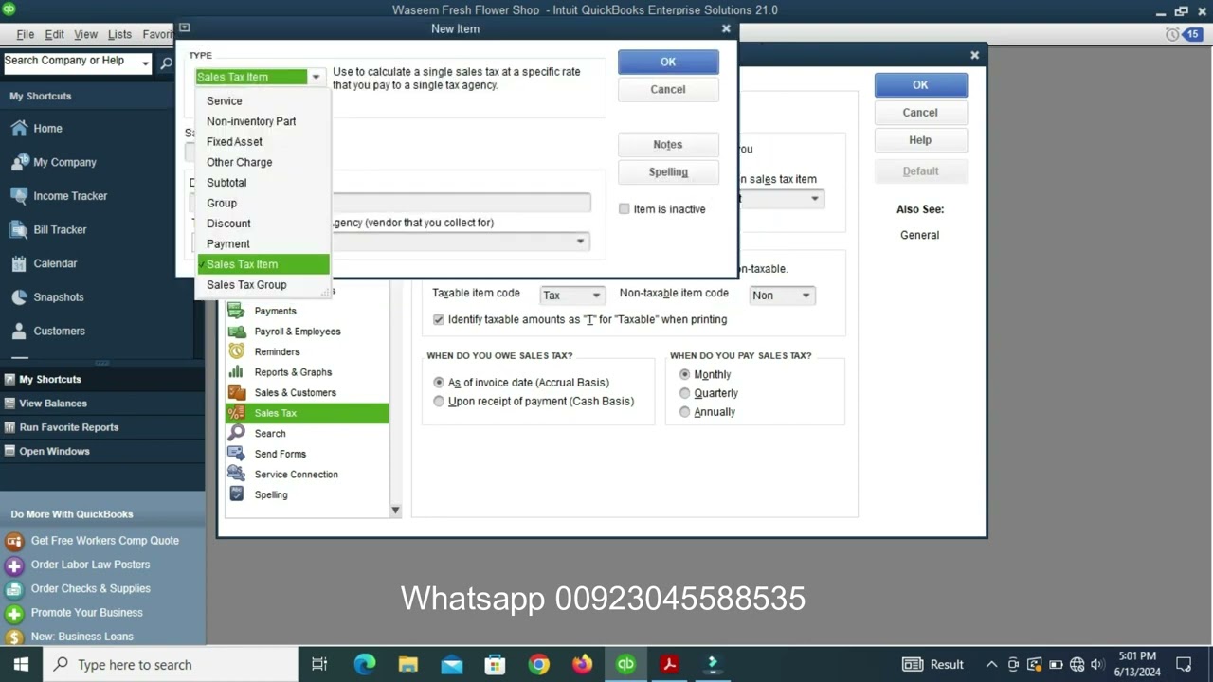Select Payments preferences icon
This screenshot has width=1213, height=682.
click(237, 311)
